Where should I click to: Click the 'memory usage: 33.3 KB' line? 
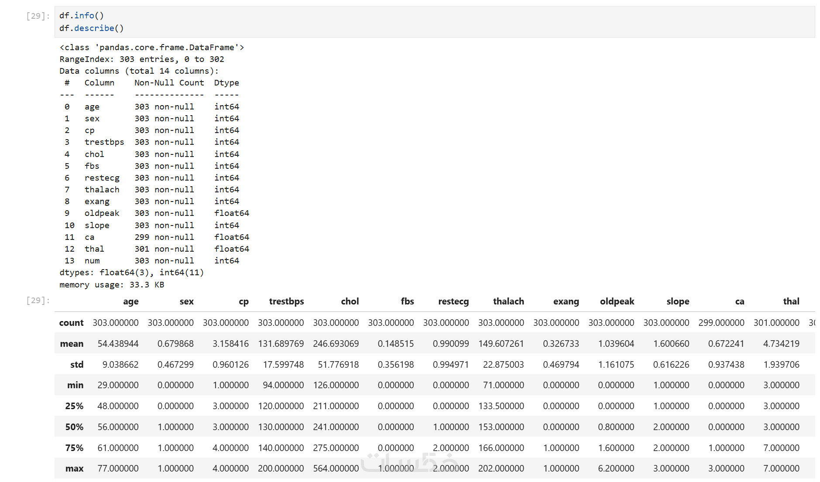pos(112,285)
